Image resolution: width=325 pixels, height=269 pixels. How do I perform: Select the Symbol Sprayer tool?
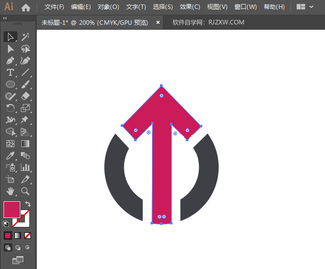coord(10,167)
